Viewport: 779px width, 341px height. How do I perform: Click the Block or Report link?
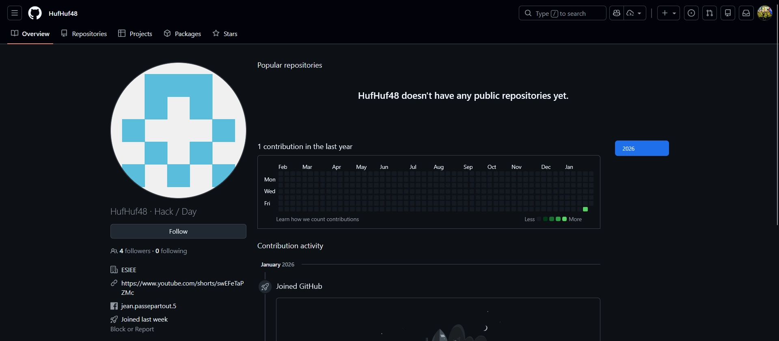click(x=132, y=329)
